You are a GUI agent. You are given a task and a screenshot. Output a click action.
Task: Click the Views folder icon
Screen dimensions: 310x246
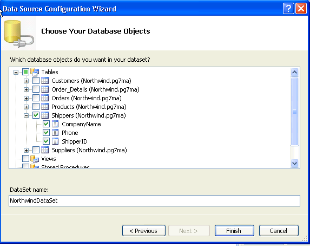(35, 159)
